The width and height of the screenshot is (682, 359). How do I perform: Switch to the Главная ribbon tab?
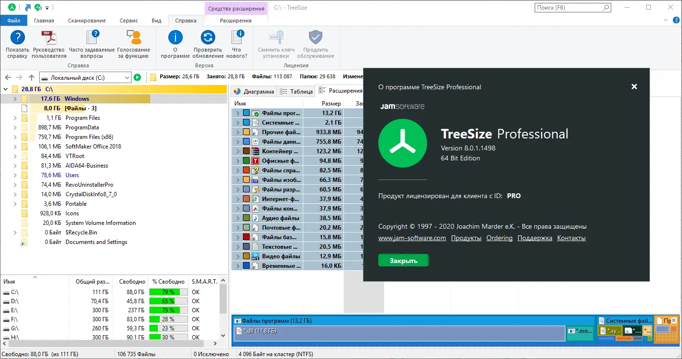coord(44,21)
